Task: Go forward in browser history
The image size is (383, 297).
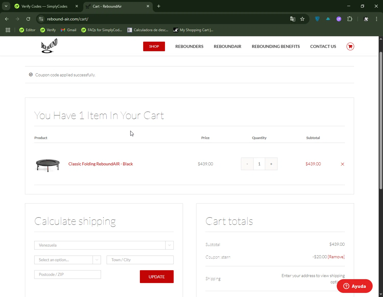Action: click(17, 19)
